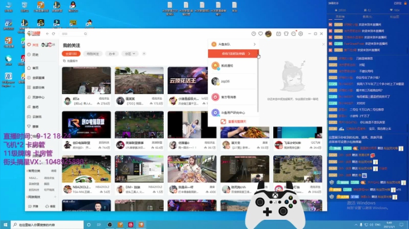Viewport: 409px width, 229px height.
Task: Open 官方号消息 in the message list
Action: pos(233,97)
